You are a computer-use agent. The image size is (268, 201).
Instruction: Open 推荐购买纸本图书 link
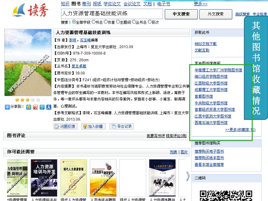209,158
